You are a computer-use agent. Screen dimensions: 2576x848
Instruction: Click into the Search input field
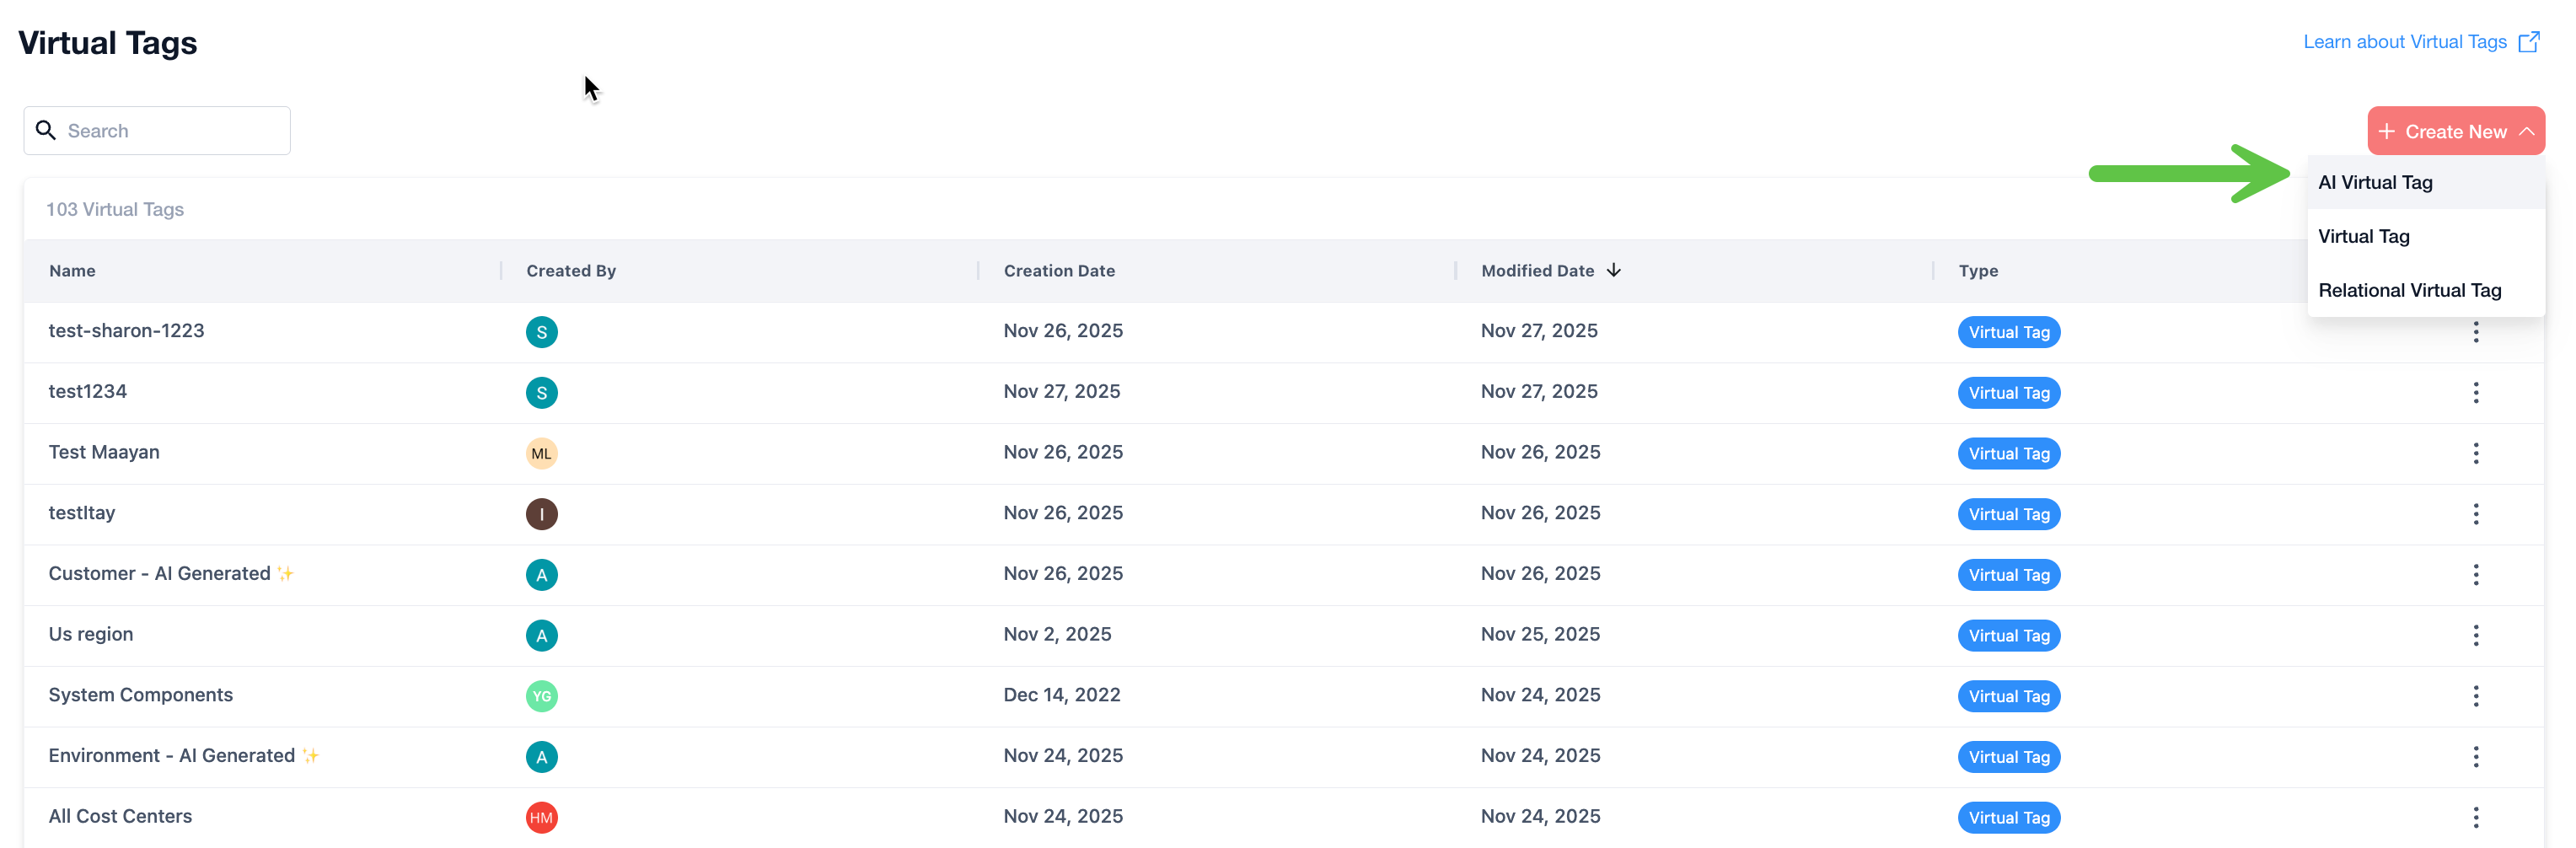pos(170,131)
